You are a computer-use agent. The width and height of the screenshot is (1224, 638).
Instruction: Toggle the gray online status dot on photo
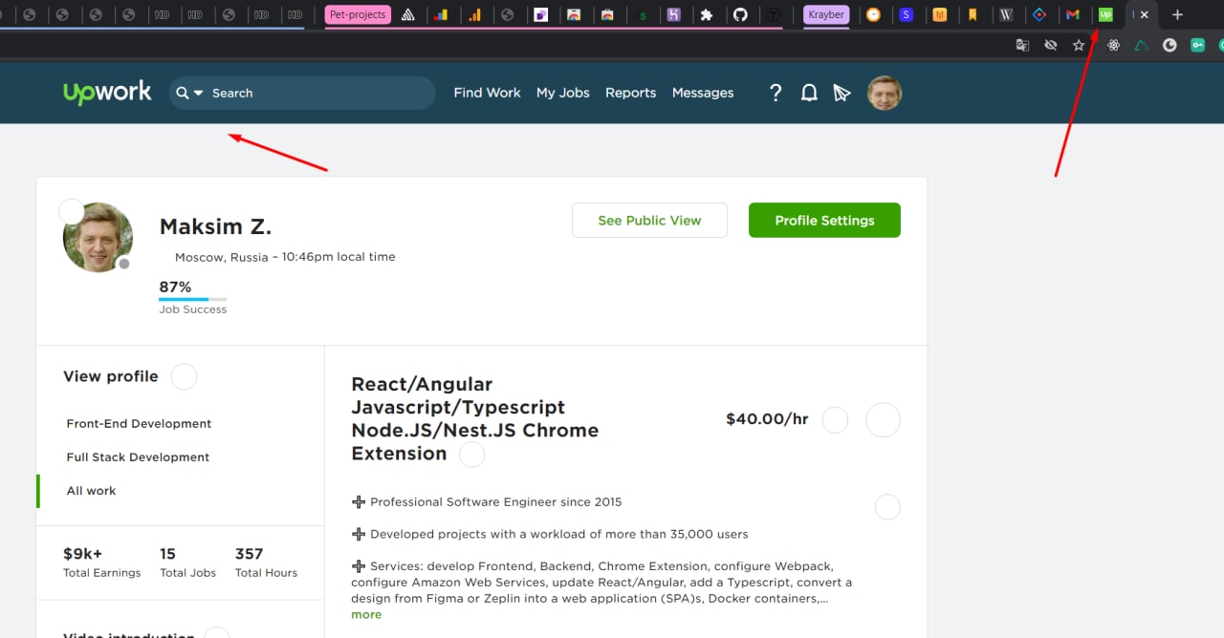(123, 264)
